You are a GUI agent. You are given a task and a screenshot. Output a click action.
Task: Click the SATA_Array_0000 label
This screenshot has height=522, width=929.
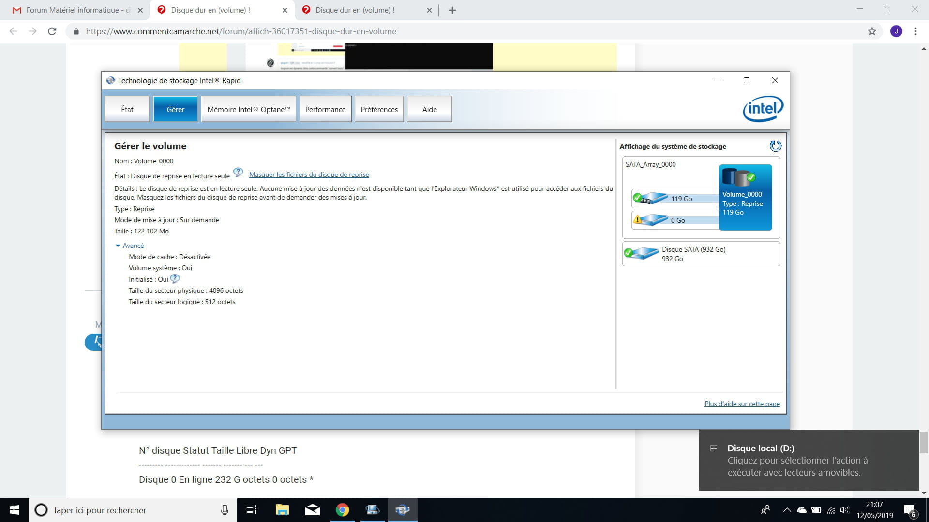[x=650, y=164]
